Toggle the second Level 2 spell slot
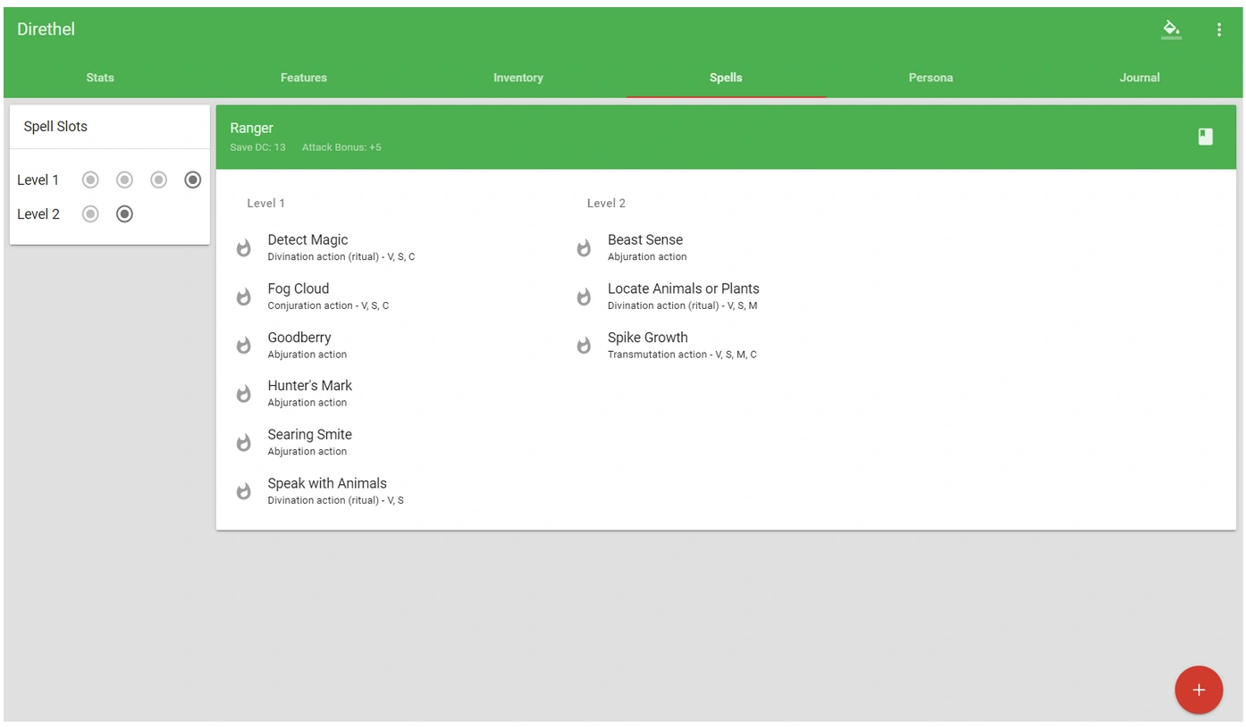The image size is (1246, 727). [x=124, y=214]
